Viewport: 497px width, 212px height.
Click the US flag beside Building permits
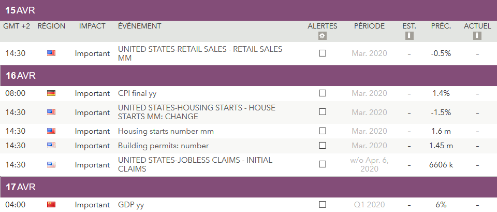51,146
